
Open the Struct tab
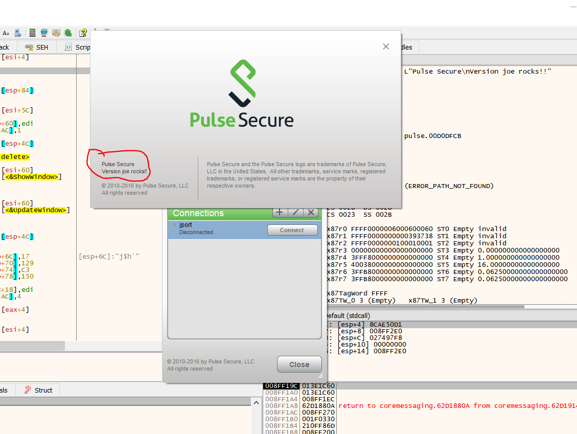pos(38,390)
